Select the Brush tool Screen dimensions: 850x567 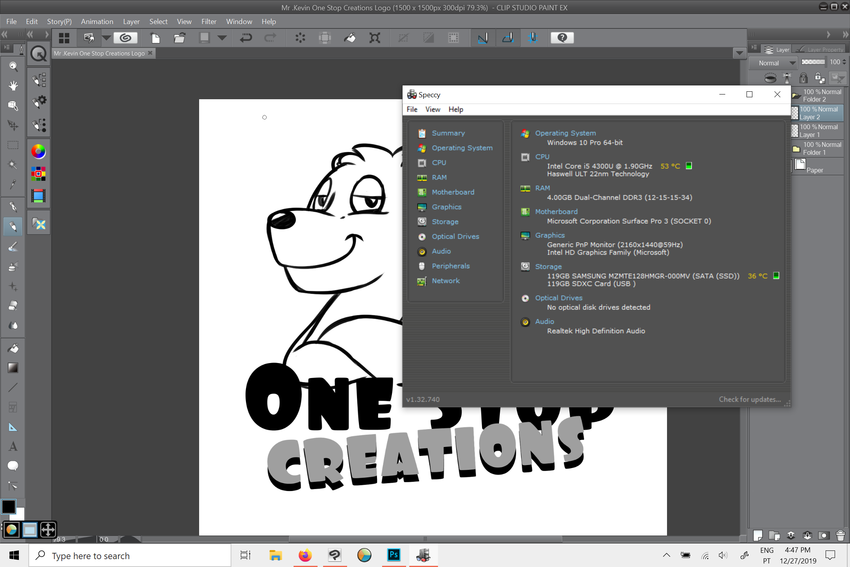tap(13, 246)
